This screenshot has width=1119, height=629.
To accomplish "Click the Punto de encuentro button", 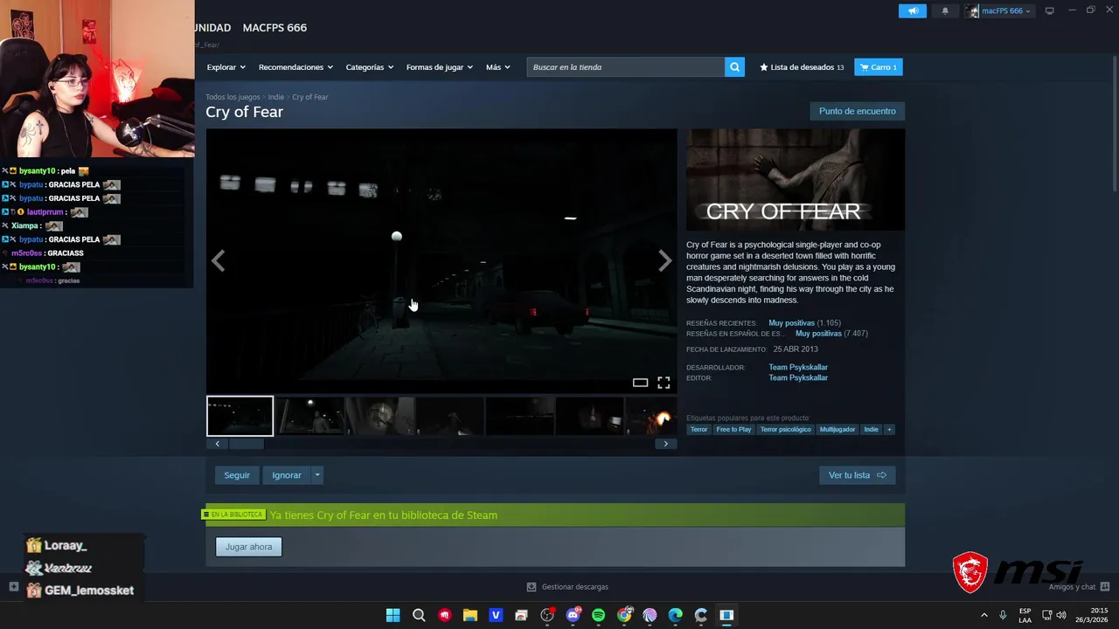I will 857,111.
